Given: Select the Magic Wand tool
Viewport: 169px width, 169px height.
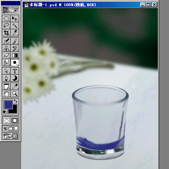Looking at the screenshot, I should pyautogui.click(x=15, y=26).
